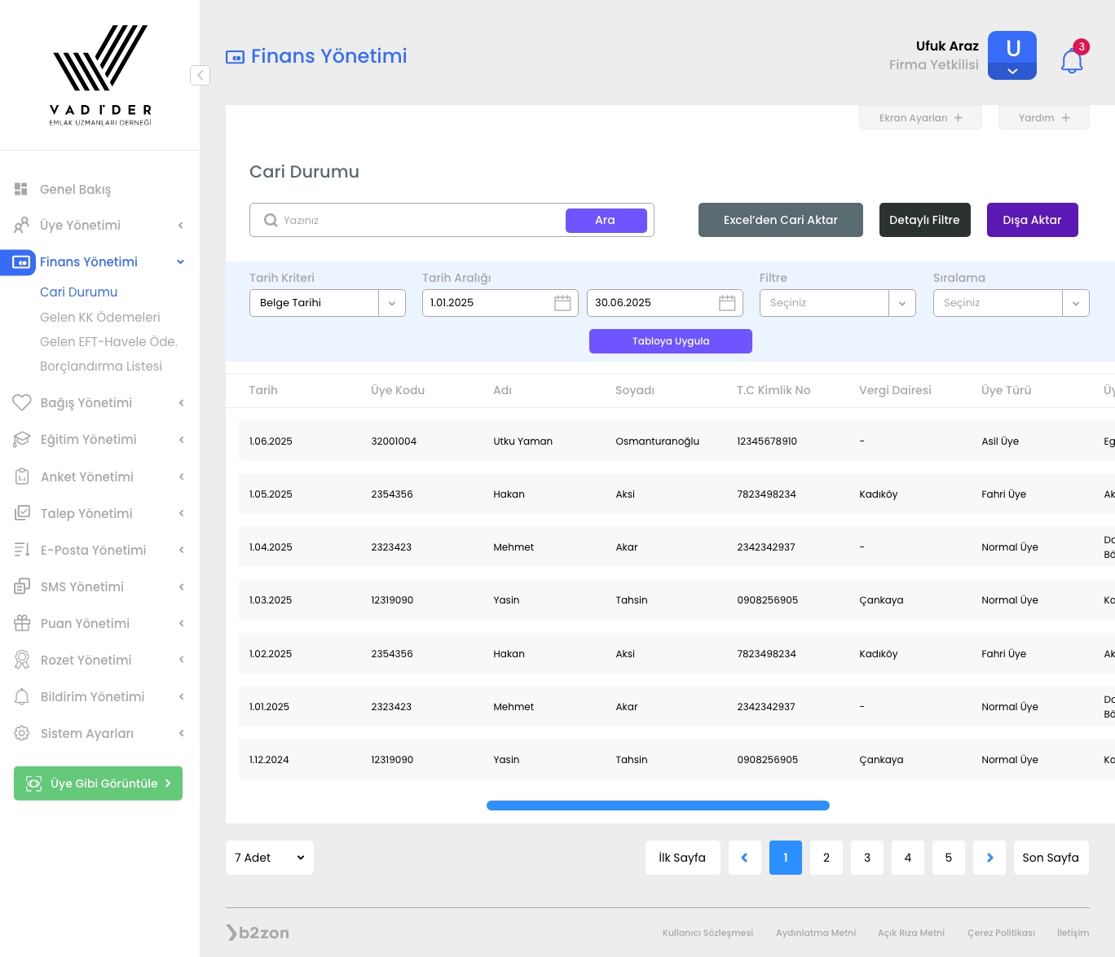This screenshot has height=957, width=1115.
Task: Open the 7 Adet page size dropdown
Action: [x=270, y=858]
